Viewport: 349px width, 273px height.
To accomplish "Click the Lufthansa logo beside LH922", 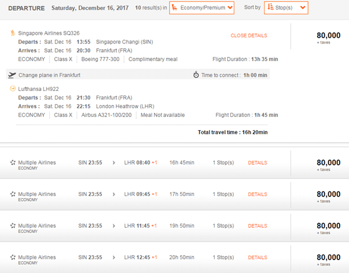I will click(13, 89).
